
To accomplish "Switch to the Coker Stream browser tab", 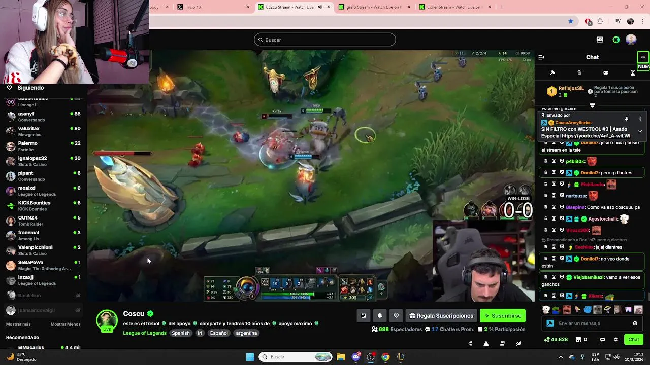I will pyautogui.click(x=453, y=7).
